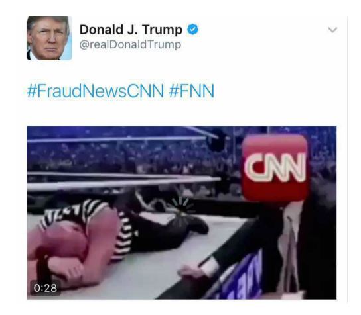Click the blue banner at the ring corner

point(242,279)
